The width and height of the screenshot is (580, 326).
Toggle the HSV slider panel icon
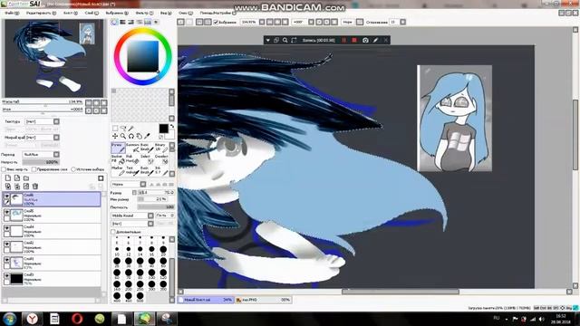tap(130, 22)
